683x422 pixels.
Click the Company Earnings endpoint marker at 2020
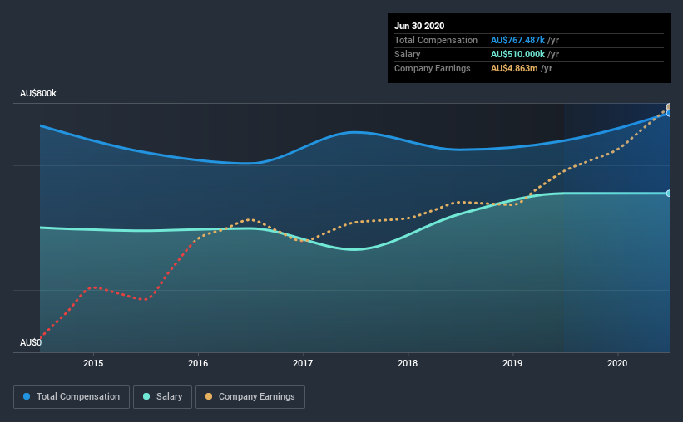668,106
